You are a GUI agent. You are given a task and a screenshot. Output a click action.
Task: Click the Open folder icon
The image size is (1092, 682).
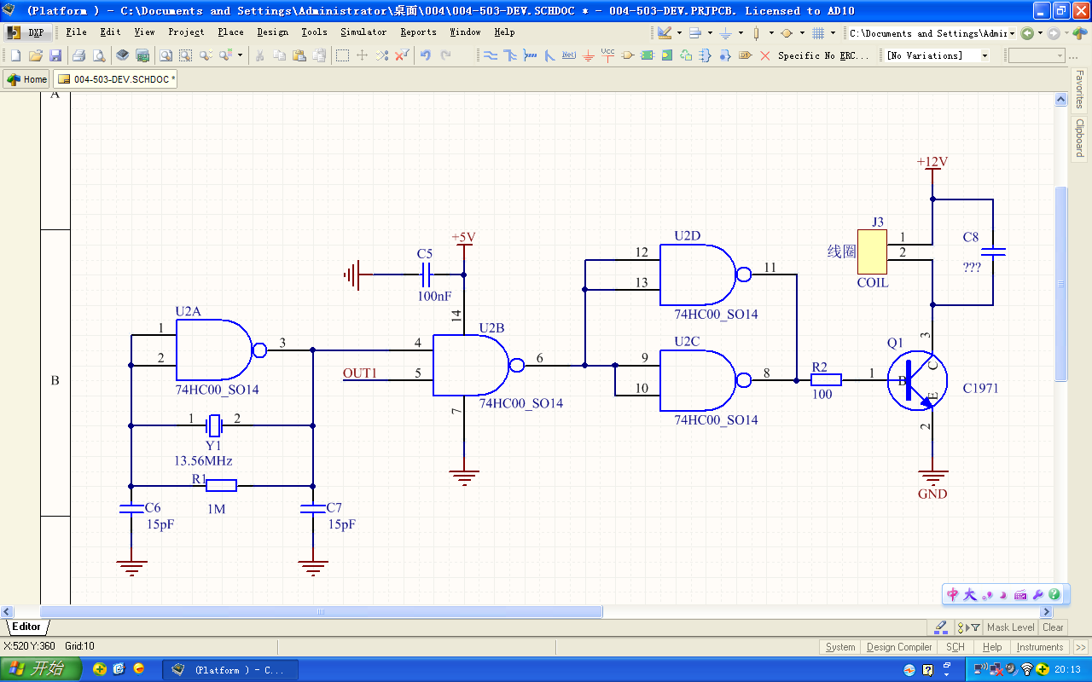(x=35, y=55)
